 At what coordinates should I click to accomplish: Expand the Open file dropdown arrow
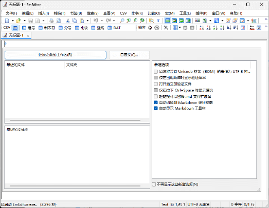pyautogui.click(x=25, y=20)
